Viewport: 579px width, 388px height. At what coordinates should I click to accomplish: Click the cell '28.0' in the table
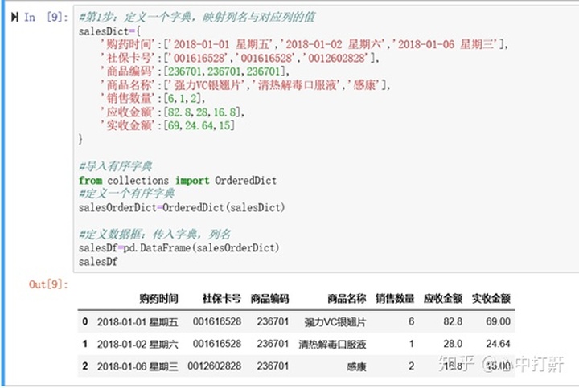(x=453, y=344)
